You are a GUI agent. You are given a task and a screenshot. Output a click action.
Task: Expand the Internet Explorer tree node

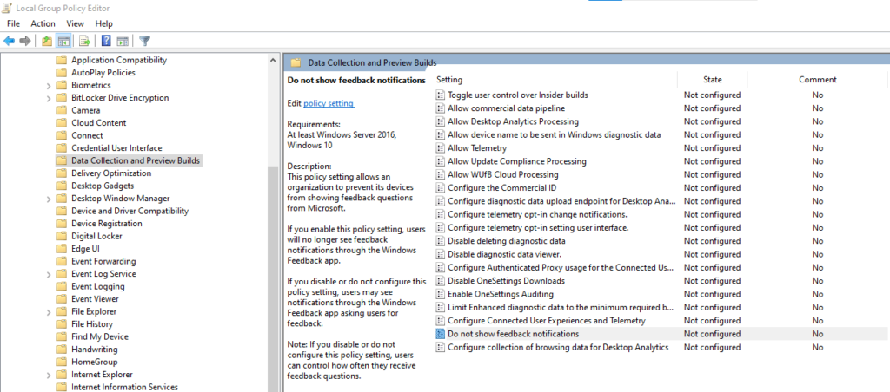click(49, 375)
